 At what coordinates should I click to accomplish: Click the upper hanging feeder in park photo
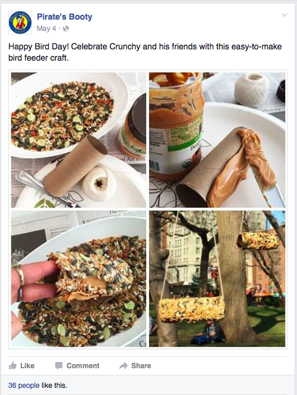point(258,240)
